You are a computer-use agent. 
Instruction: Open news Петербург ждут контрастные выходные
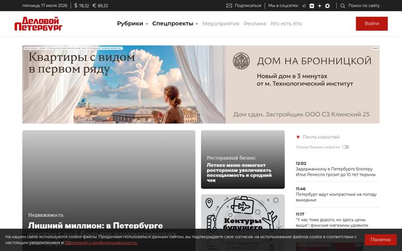tap(336, 197)
